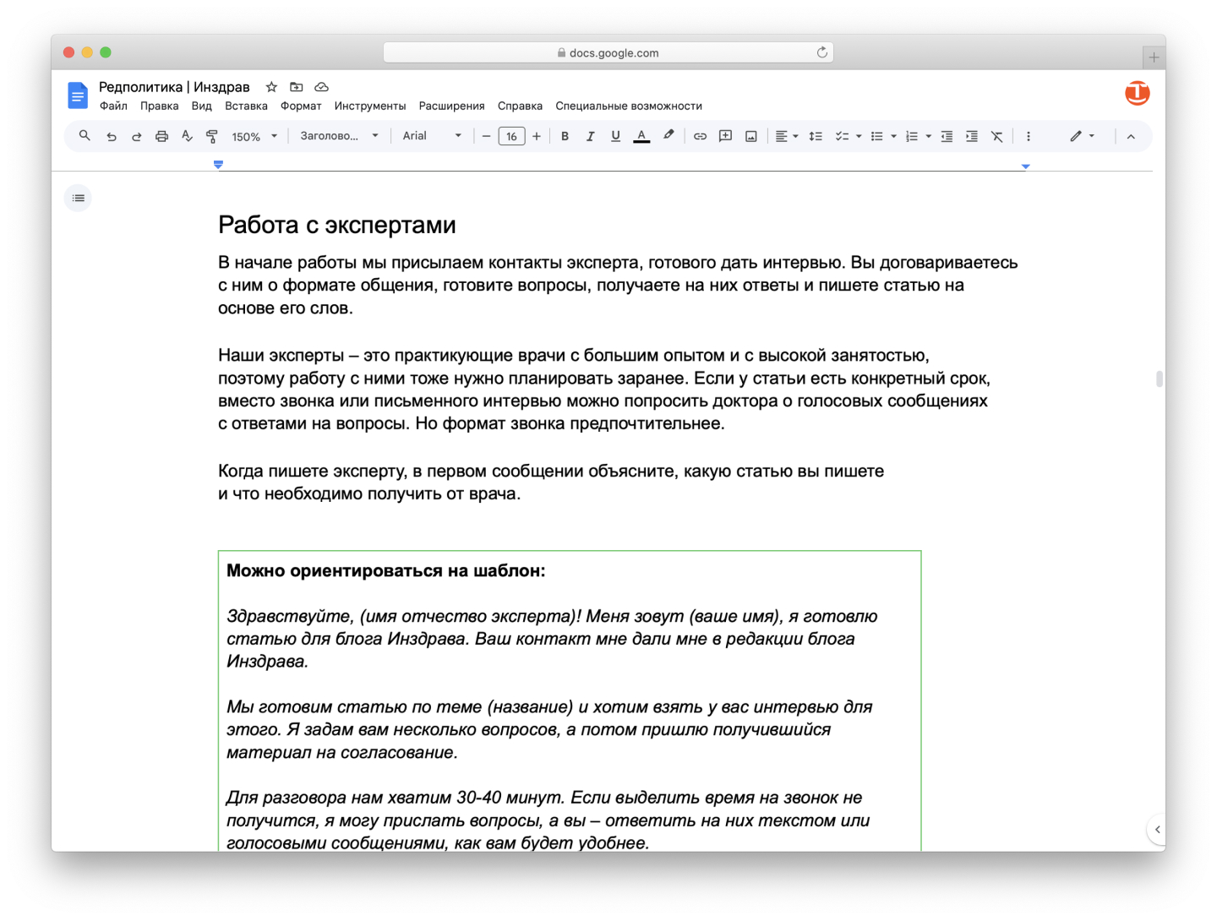Open the document outline sidebar icon
The height and width of the screenshot is (921, 1217).
coord(79,199)
